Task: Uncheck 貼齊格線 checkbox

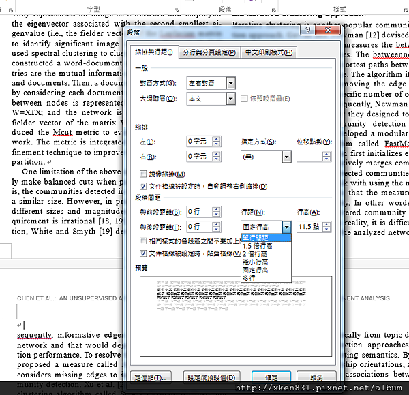Action: click(143, 253)
